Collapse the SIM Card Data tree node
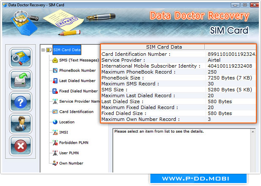This screenshot has width=261, height=186. (x=43, y=50)
